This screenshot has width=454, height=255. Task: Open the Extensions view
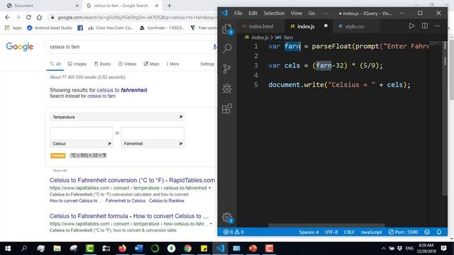227,108
